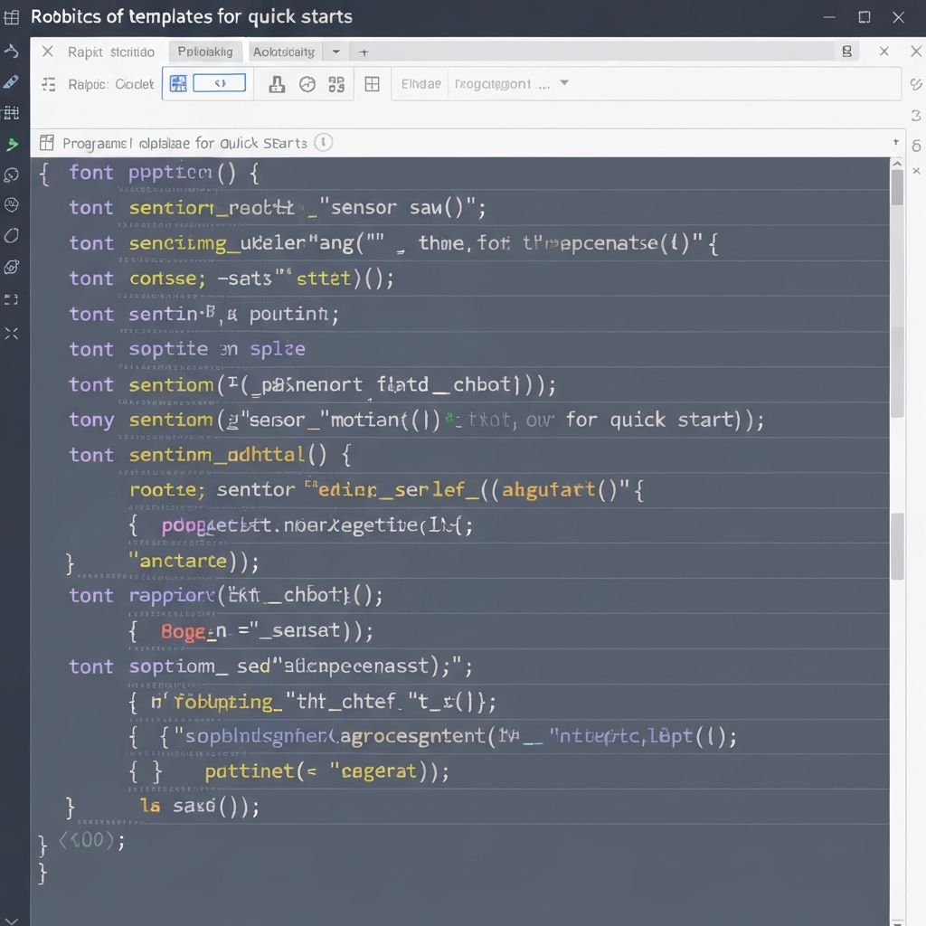Open the dropdown arrow after the Aolotdcaitg tab
Screen dimensions: 926x926
[336, 52]
